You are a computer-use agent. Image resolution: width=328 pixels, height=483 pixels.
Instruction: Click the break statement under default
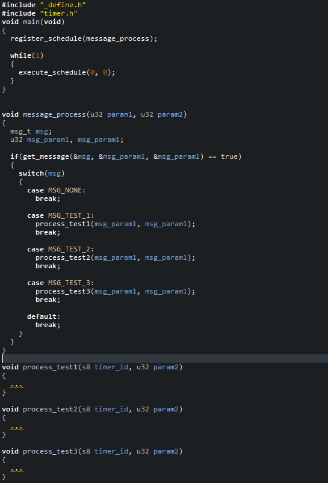coord(48,325)
